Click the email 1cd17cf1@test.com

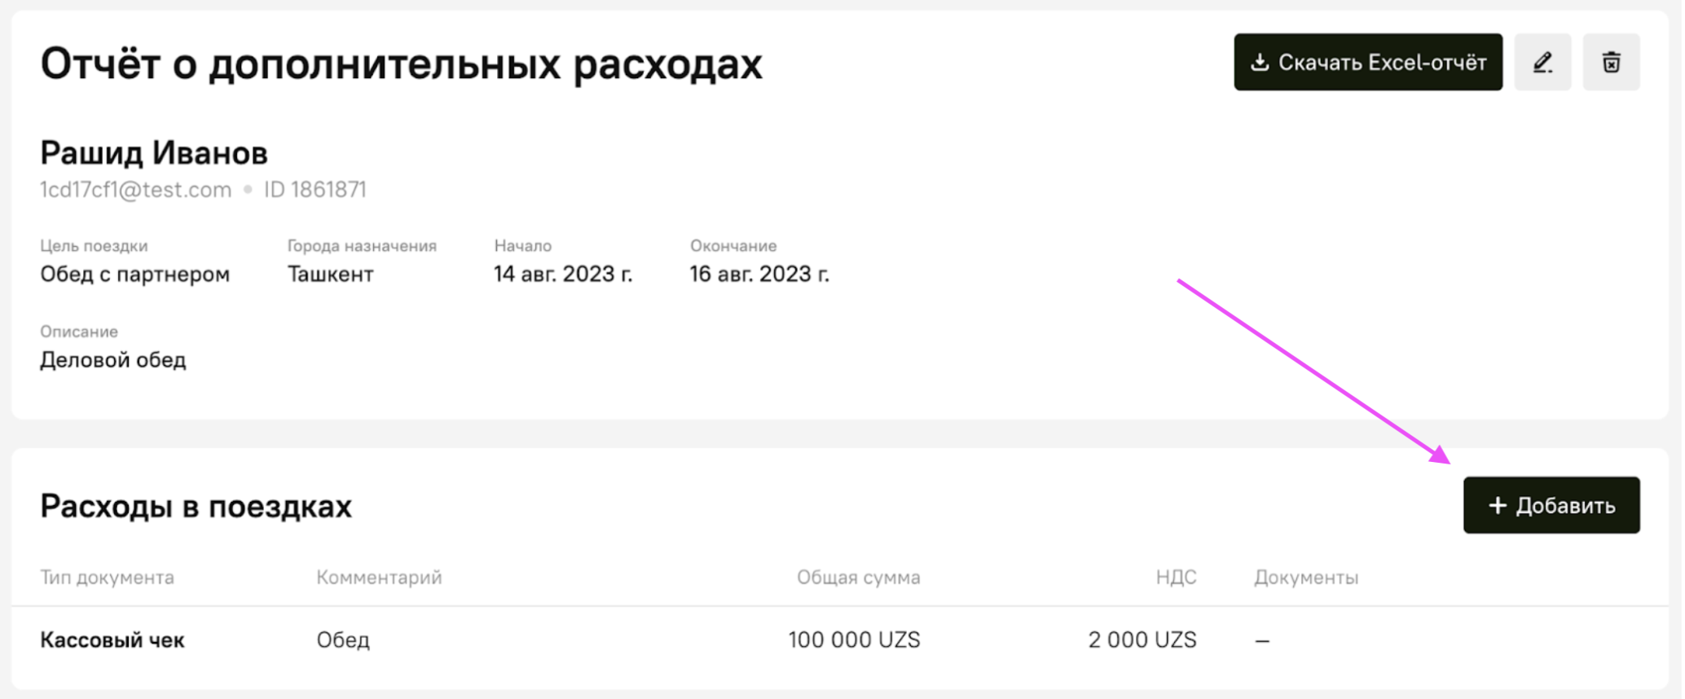click(x=135, y=190)
